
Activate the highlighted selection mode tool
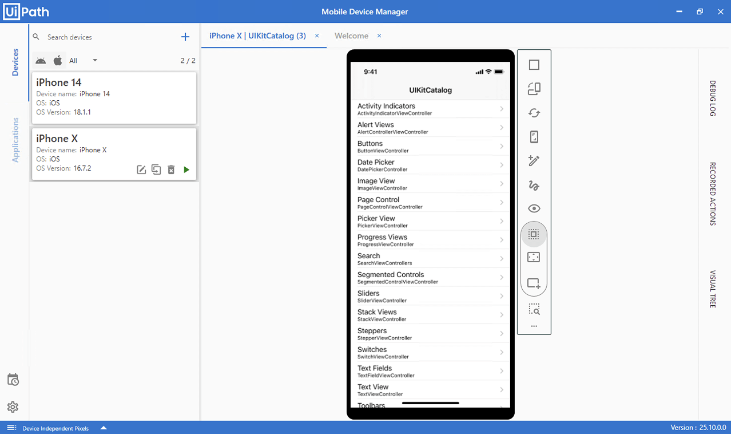[534, 234]
